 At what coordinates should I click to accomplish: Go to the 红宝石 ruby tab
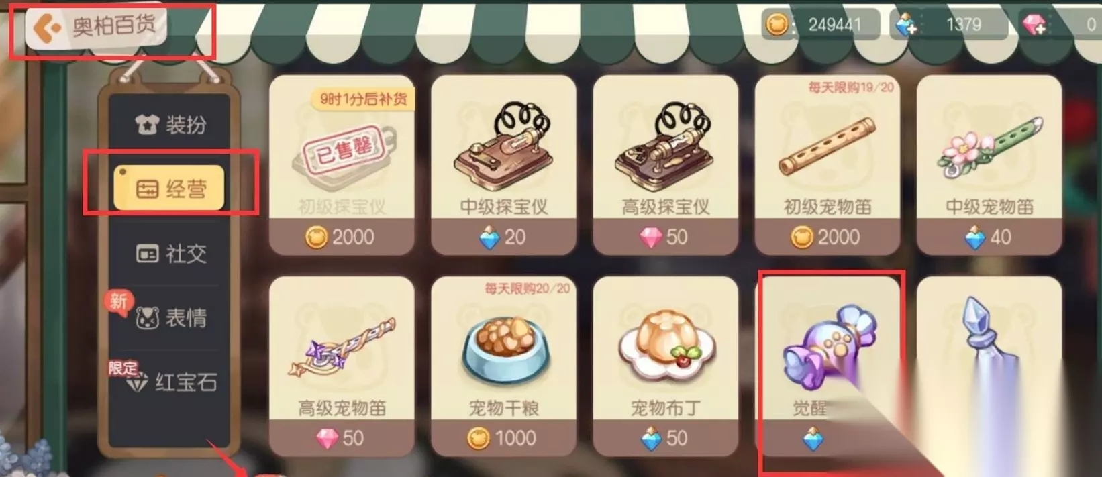(170, 382)
